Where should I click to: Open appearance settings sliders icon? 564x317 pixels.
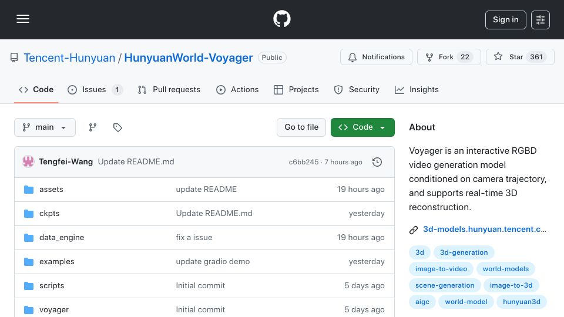(540, 20)
